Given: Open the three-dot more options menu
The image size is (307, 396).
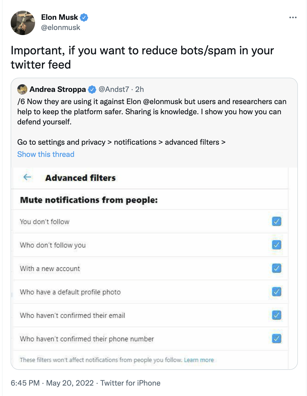Looking at the screenshot, I should tap(293, 18).
